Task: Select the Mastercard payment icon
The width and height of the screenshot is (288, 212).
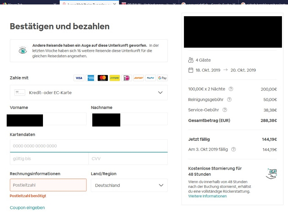Action: tap(102, 78)
